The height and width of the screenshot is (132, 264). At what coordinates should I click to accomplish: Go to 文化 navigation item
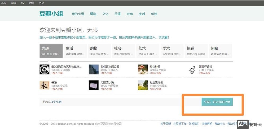pyautogui.click(x=105, y=14)
